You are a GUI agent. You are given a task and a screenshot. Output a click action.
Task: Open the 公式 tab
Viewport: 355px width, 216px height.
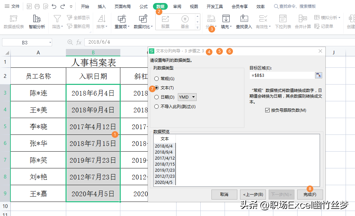[144, 7]
